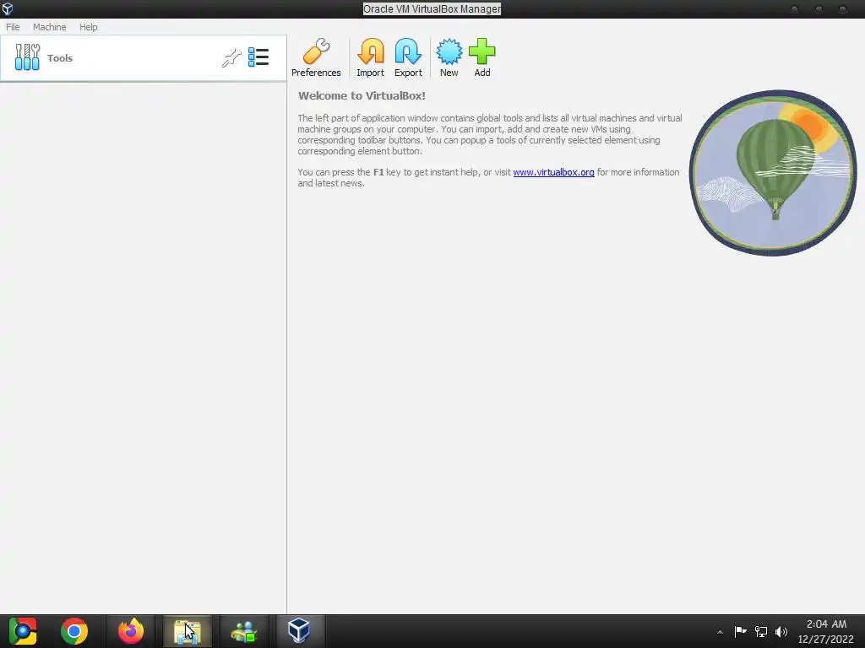Show hidden system tray icons
This screenshot has width=865, height=648.
(720, 632)
